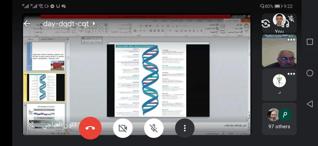This screenshot has width=318, height=146.
Task: Tap the back arrow to leave meeting view
Action: coord(27,24)
